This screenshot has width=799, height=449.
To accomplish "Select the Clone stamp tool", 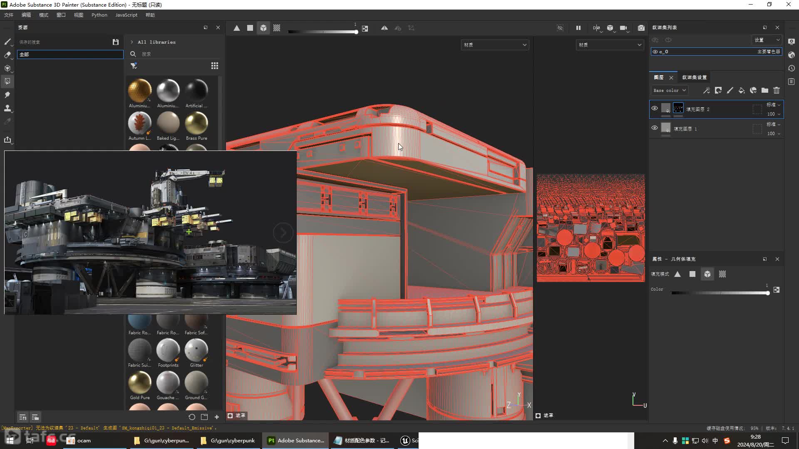I will (7, 108).
